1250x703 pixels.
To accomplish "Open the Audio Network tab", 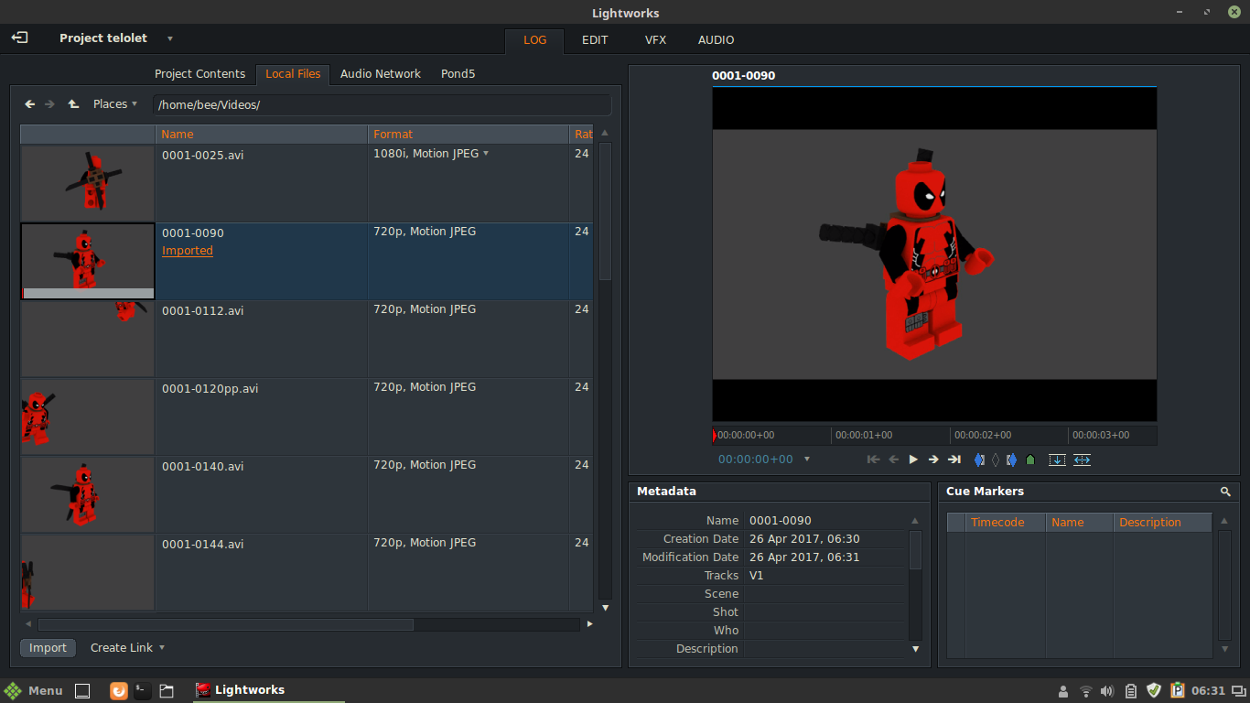I will click(381, 74).
